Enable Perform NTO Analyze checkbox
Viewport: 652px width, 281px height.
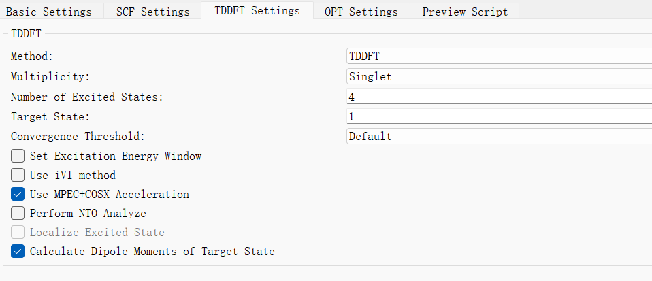(18, 213)
